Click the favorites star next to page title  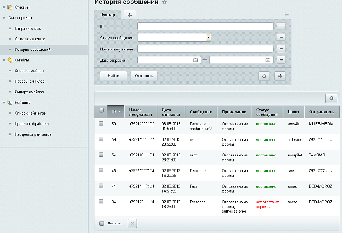tap(164, 2)
